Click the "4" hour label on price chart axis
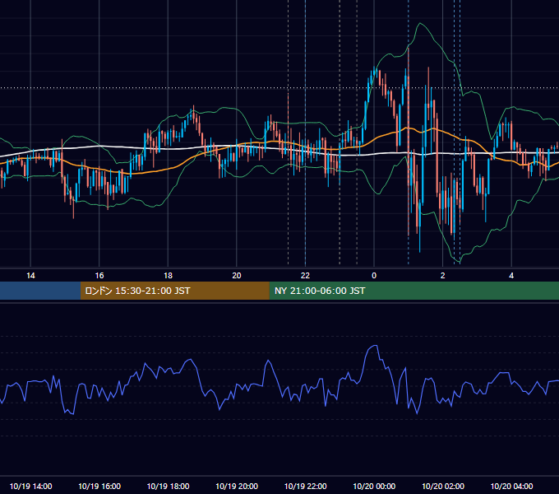559x494 pixels. [x=511, y=276]
